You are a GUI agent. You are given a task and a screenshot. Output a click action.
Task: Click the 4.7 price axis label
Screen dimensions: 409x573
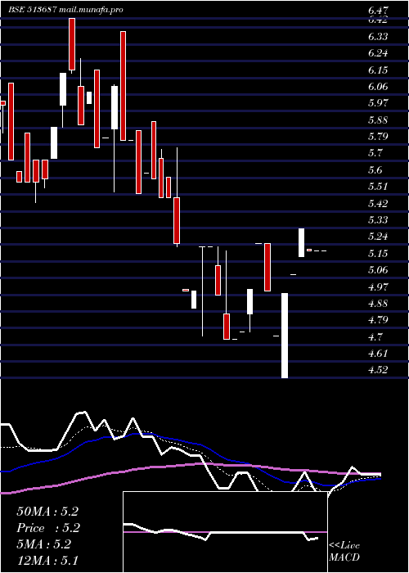coord(375,336)
